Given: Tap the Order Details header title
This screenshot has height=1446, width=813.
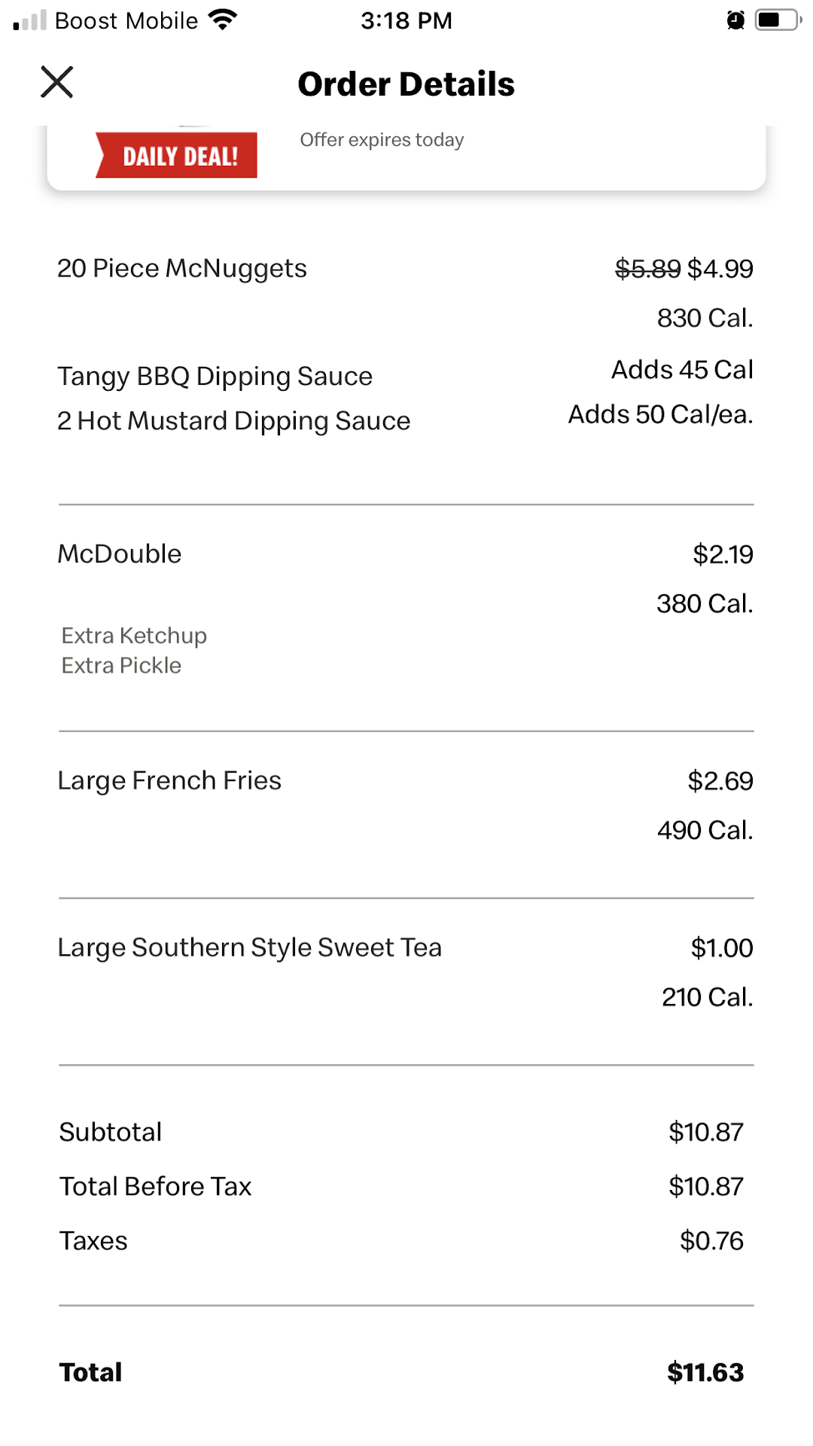Looking at the screenshot, I should click(406, 84).
